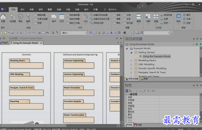202x130 pixels.
Task: Expand the UML Modeling tree node
Action: coord(131,64)
